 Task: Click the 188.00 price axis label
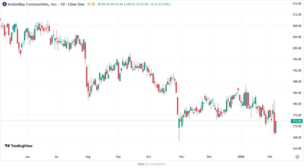tap(297, 82)
